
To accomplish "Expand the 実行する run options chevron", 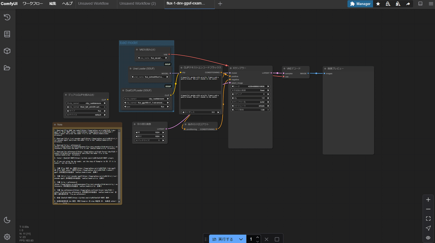I will tap(240, 239).
